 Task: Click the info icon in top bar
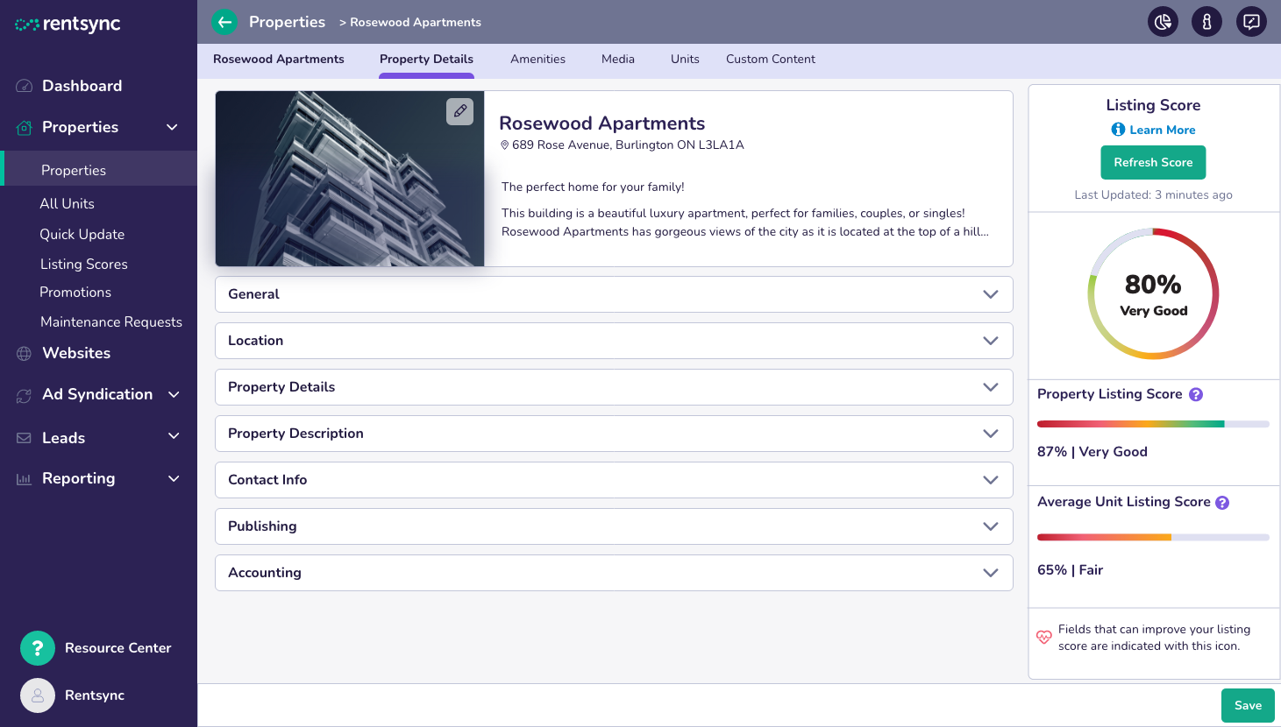coord(1206,22)
